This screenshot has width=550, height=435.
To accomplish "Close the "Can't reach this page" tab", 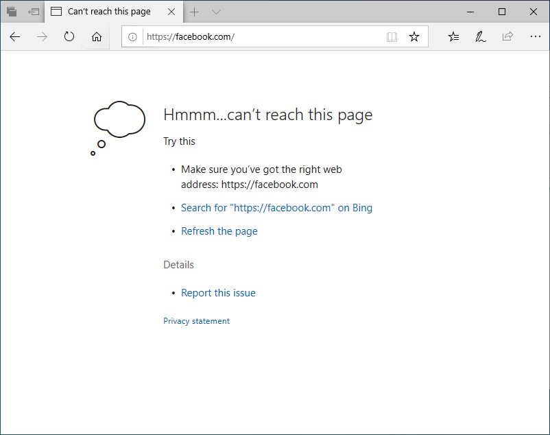I will [x=171, y=12].
